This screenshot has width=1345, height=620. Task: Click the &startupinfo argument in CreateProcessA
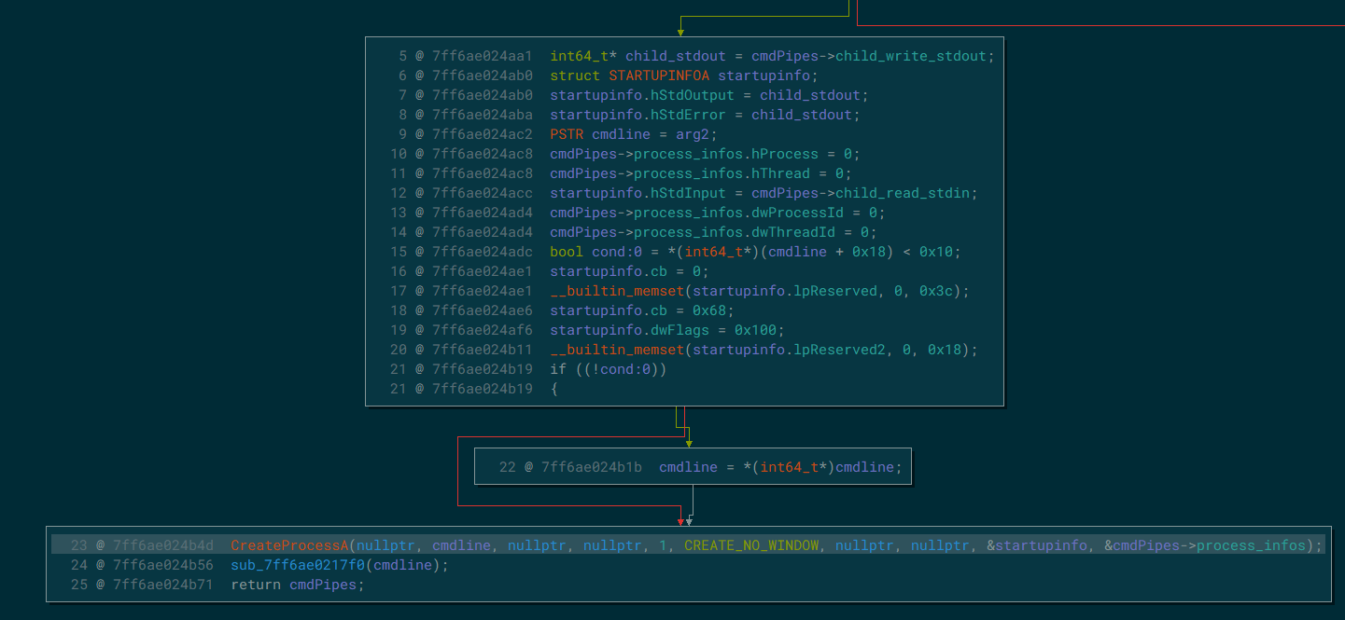coord(1037,545)
